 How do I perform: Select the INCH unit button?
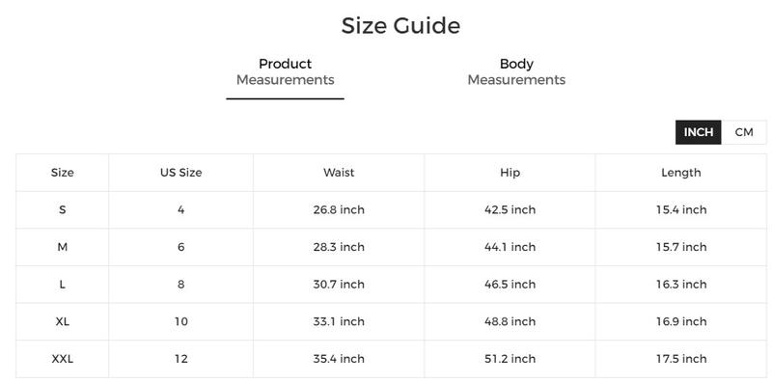pyautogui.click(x=698, y=132)
